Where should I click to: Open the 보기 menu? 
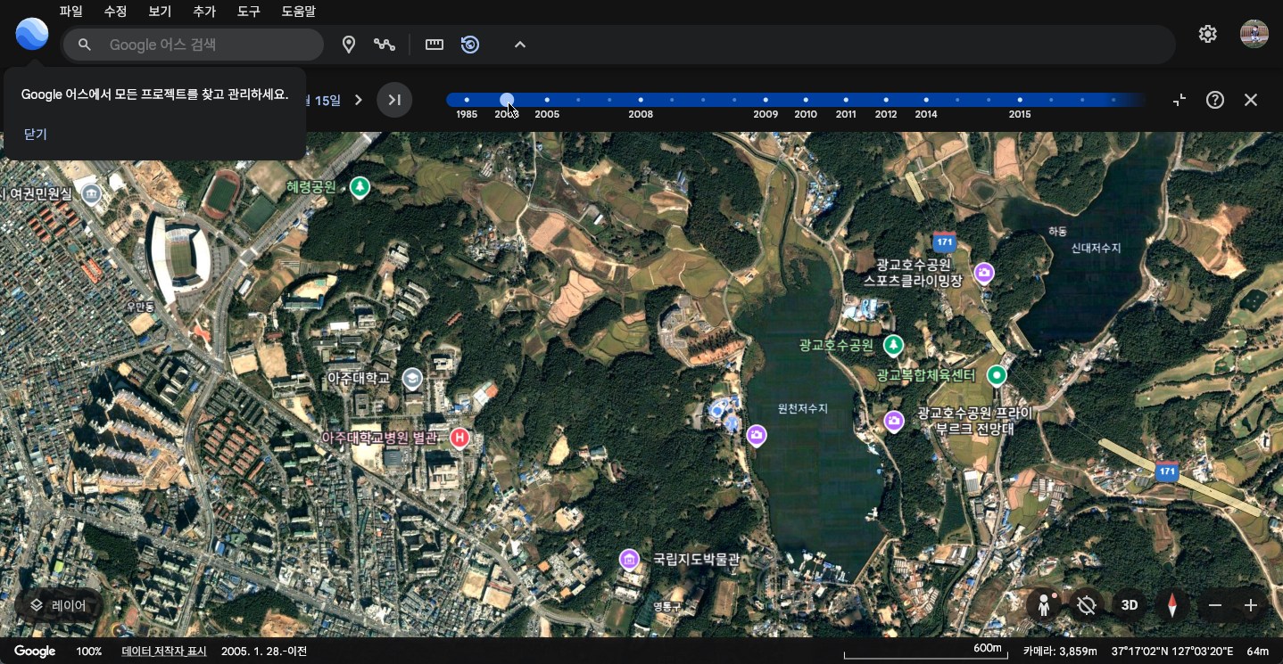[160, 12]
